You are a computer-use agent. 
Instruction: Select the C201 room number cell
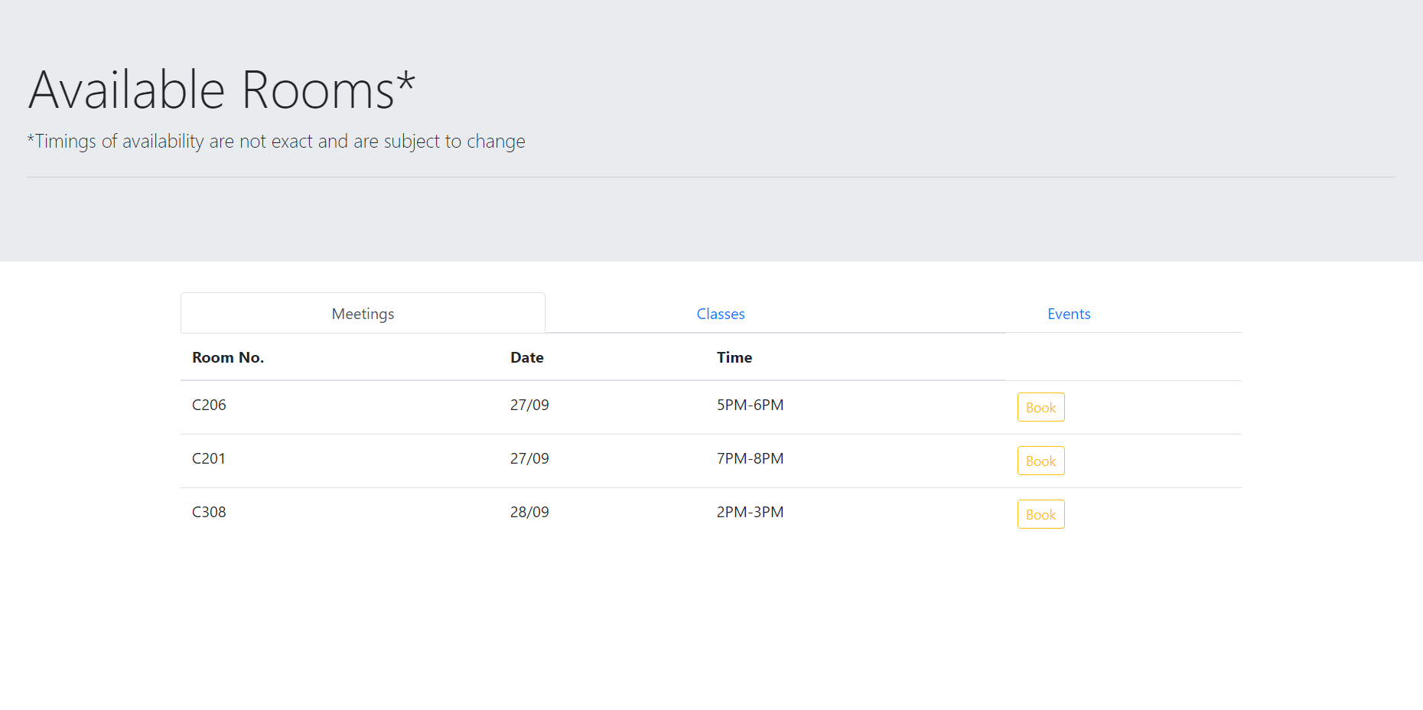[209, 458]
